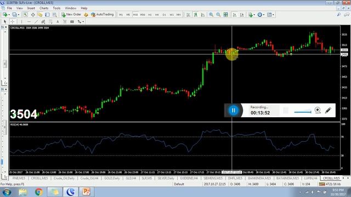This screenshot has width=351, height=197.
Task: Switch to the LUPIN,H4 chart tab
Action: [x=310, y=178]
